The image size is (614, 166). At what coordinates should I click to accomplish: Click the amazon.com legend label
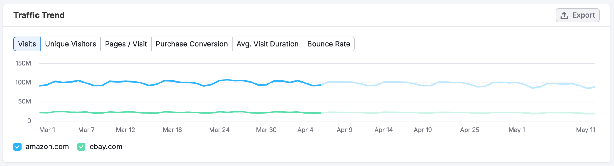(47, 147)
